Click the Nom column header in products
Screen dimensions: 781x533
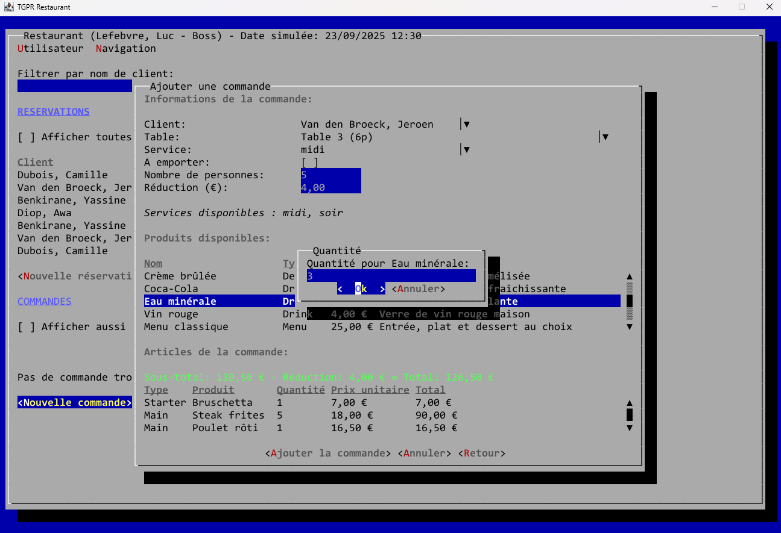coord(153,263)
